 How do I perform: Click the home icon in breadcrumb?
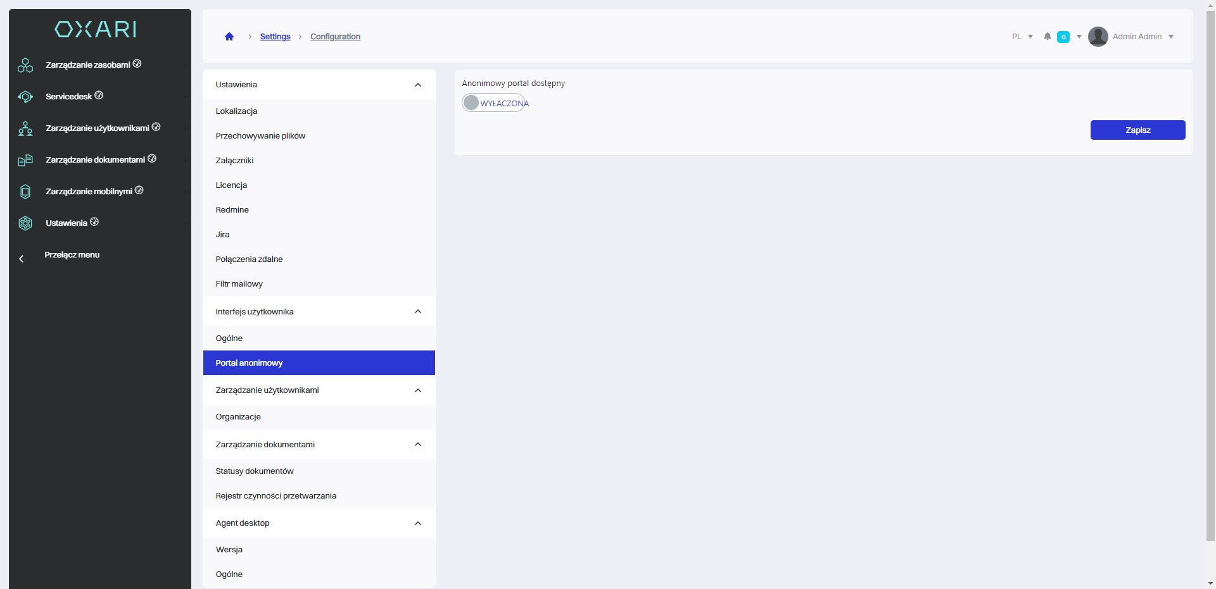[229, 37]
